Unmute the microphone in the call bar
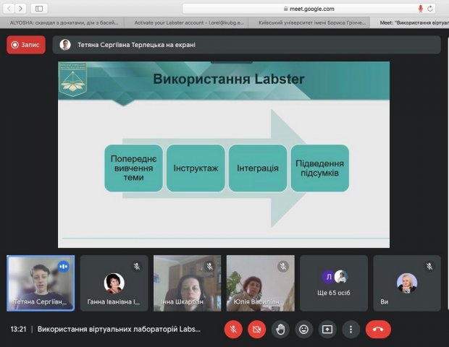 233,329
